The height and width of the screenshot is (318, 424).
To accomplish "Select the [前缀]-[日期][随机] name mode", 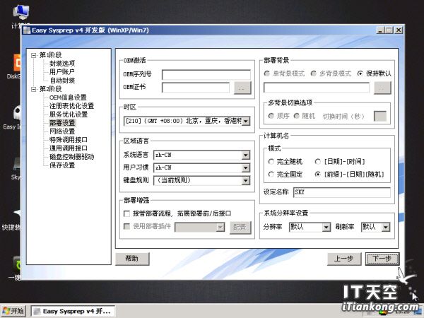I will tap(318, 175).
